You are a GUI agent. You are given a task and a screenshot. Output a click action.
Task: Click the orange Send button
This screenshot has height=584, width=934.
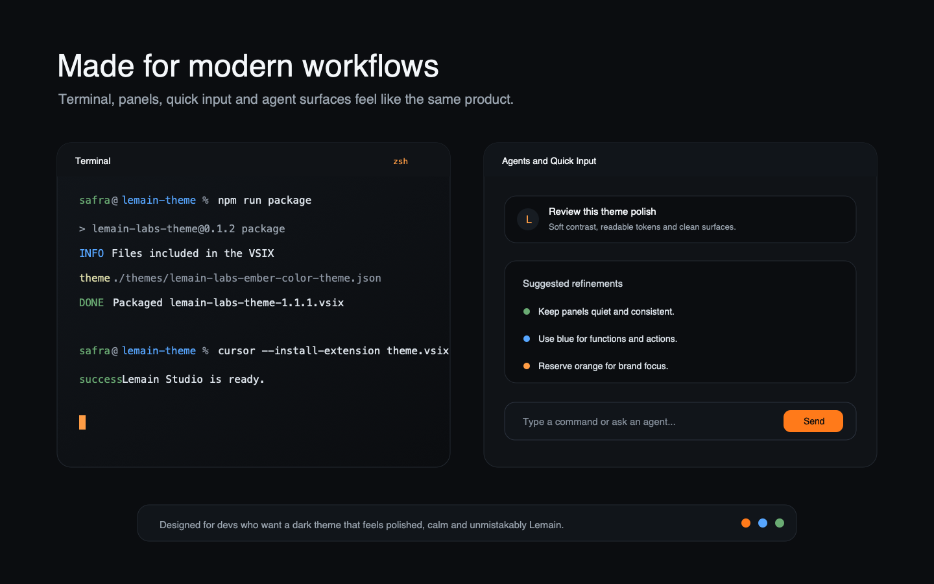click(813, 421)
